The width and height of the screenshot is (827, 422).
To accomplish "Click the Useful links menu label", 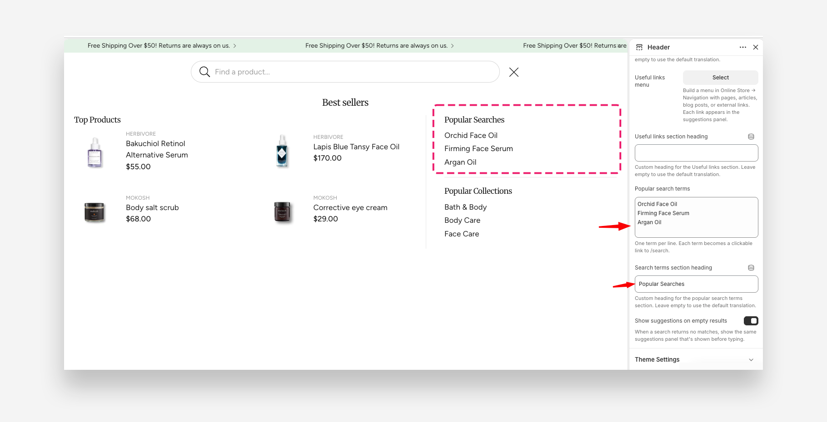I will click(x=650, y=81).
